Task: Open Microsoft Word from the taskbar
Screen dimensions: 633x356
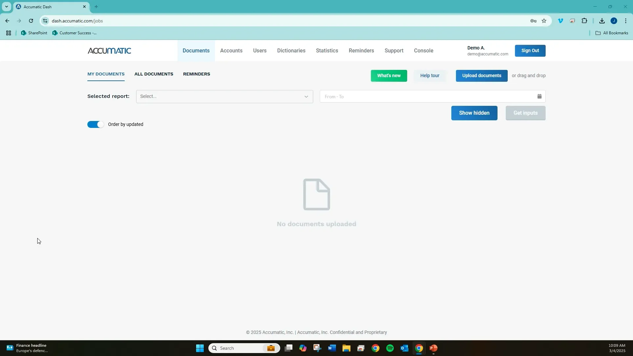Action: coord(332,348)
